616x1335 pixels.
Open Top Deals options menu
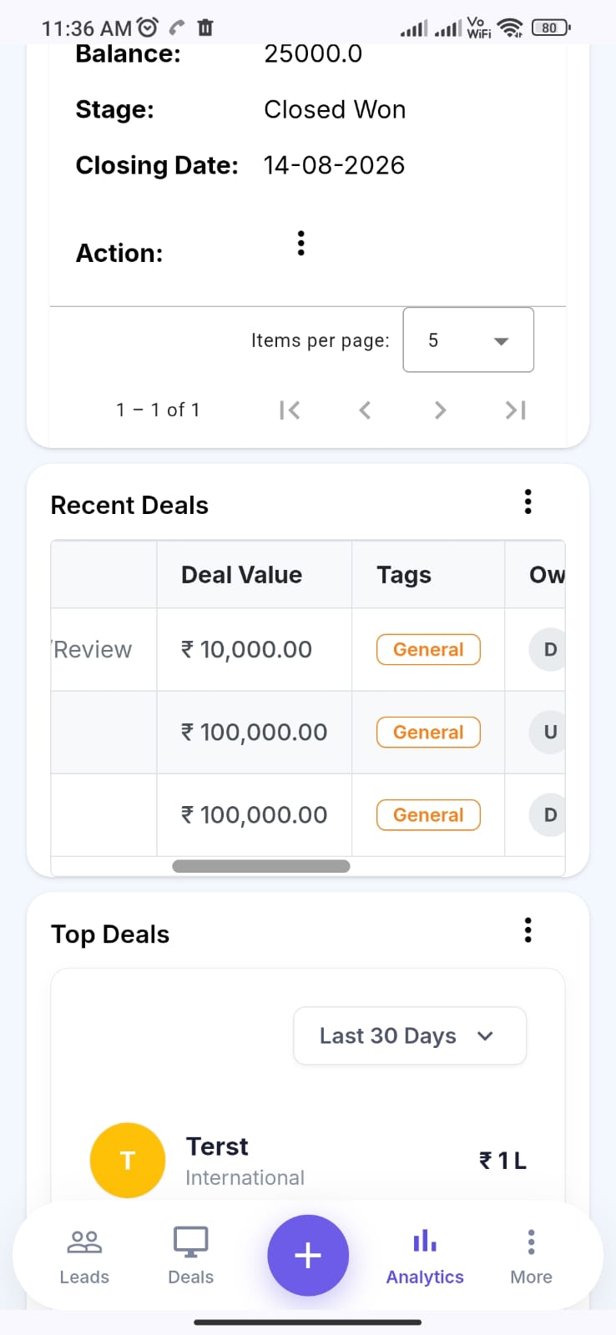coord(528,929)
